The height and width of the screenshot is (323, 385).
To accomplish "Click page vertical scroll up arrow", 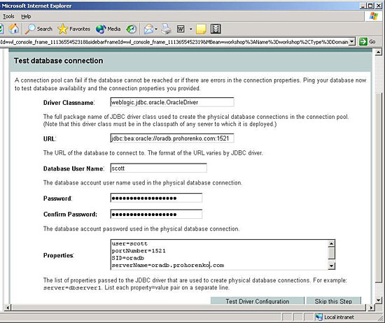I will (379, 52).
